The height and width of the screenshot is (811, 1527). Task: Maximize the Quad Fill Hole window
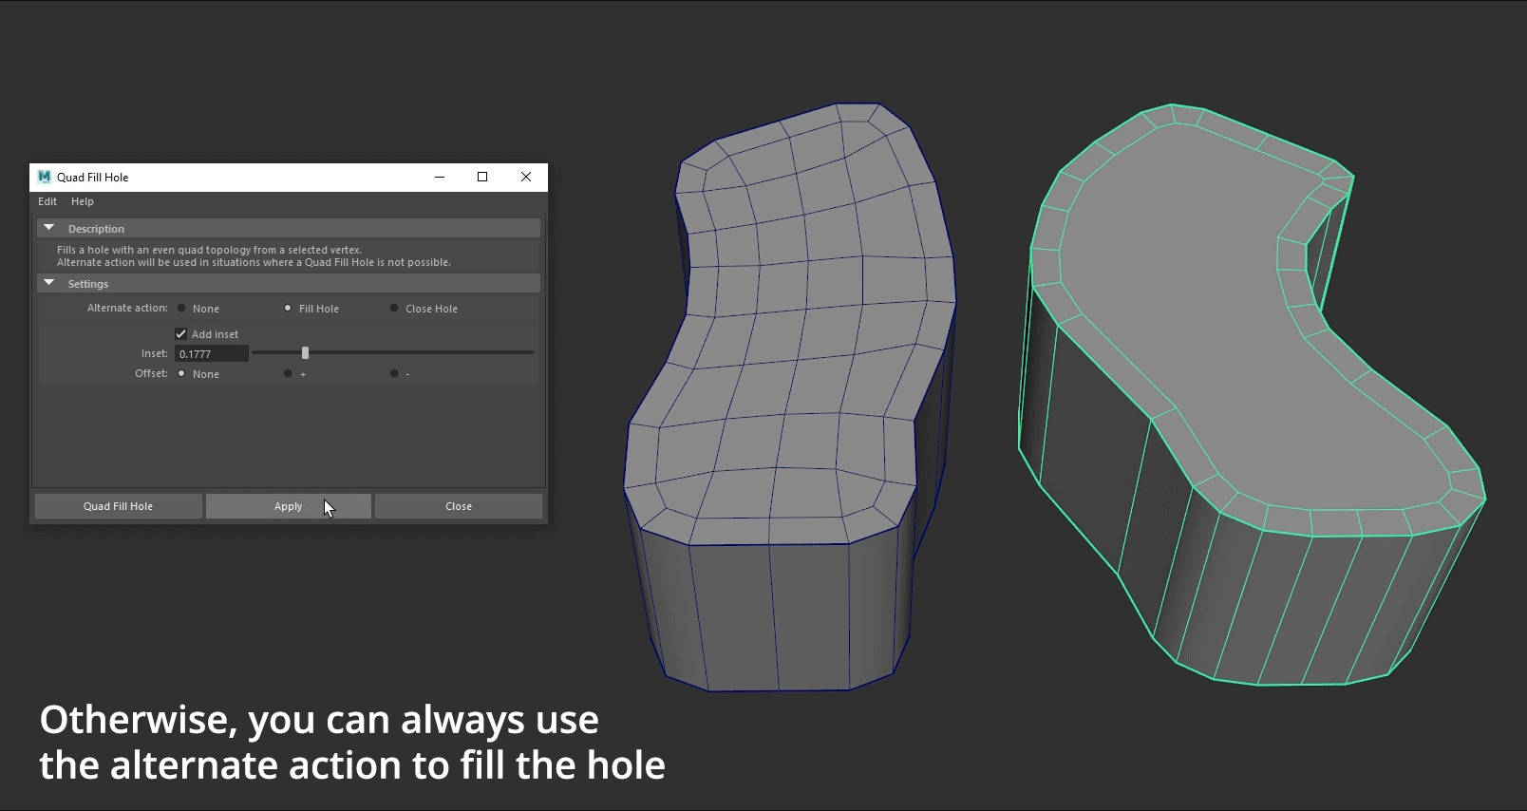(x=482, y=177)
